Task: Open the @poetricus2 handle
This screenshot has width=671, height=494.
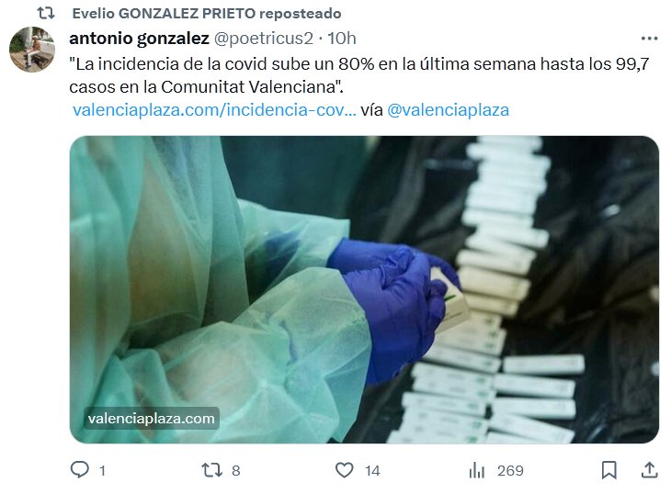Action: coord(263,39)
